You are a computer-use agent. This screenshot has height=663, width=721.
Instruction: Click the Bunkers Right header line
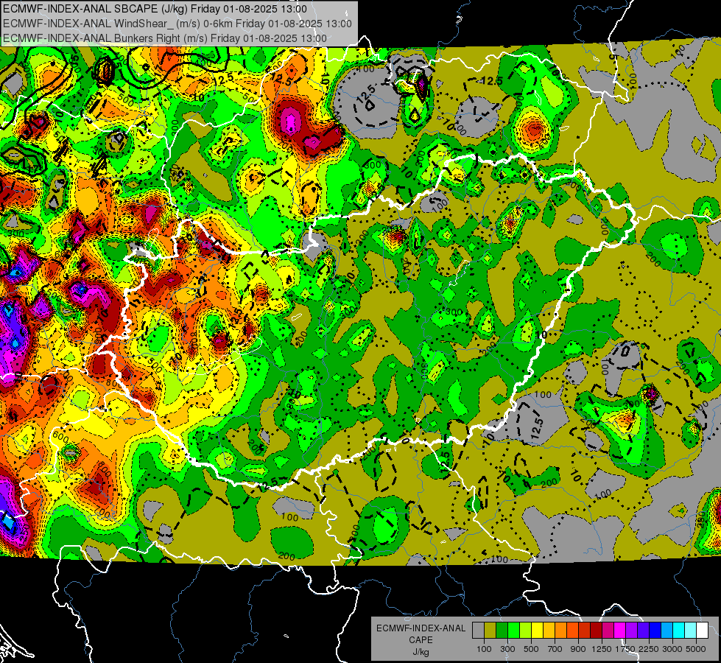tap(165, 38)
